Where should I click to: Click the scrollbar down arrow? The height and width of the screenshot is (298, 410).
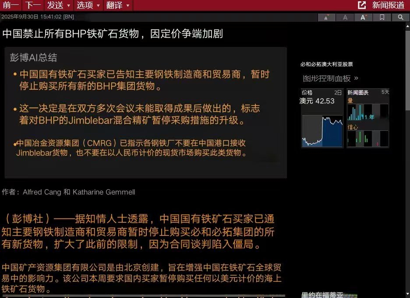coord(407,294)
